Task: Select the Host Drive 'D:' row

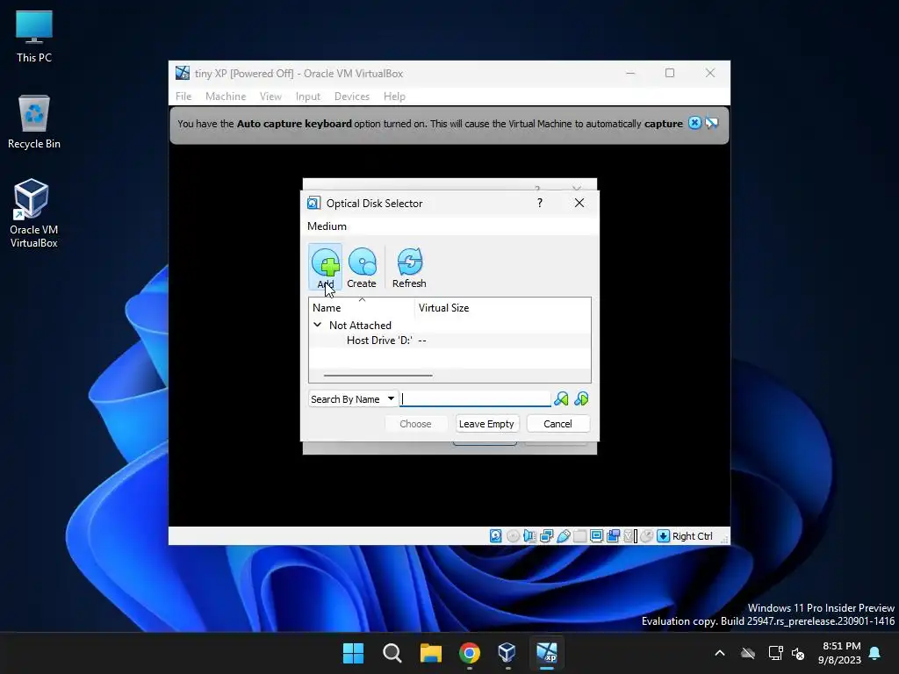Action: click(x=449, y=341)
